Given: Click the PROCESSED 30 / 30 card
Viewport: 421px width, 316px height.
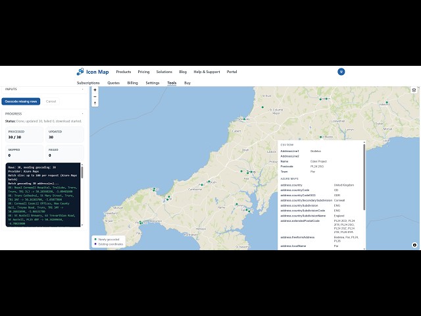Looking at the screenshot, I should (24, 134).
